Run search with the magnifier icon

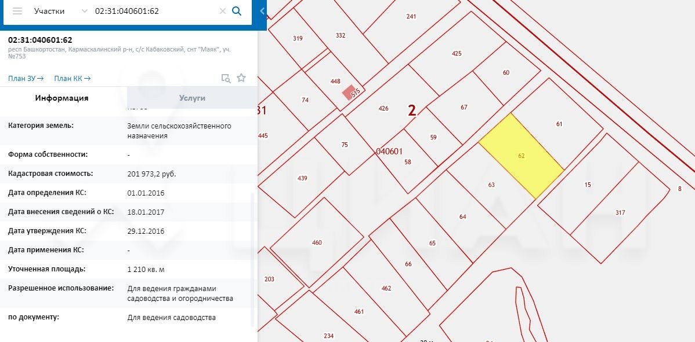237,11
